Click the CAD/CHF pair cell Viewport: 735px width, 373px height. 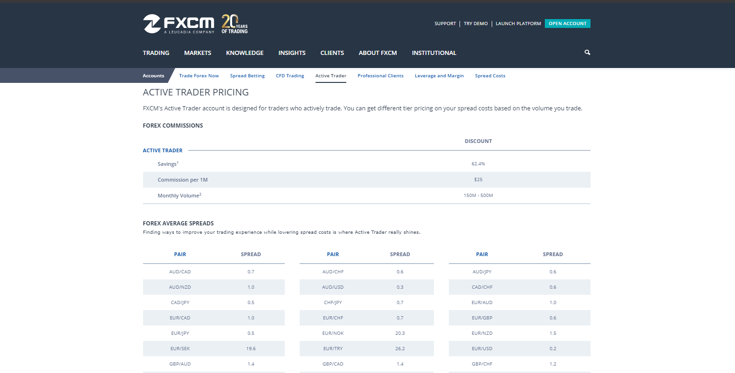(482, 287)
